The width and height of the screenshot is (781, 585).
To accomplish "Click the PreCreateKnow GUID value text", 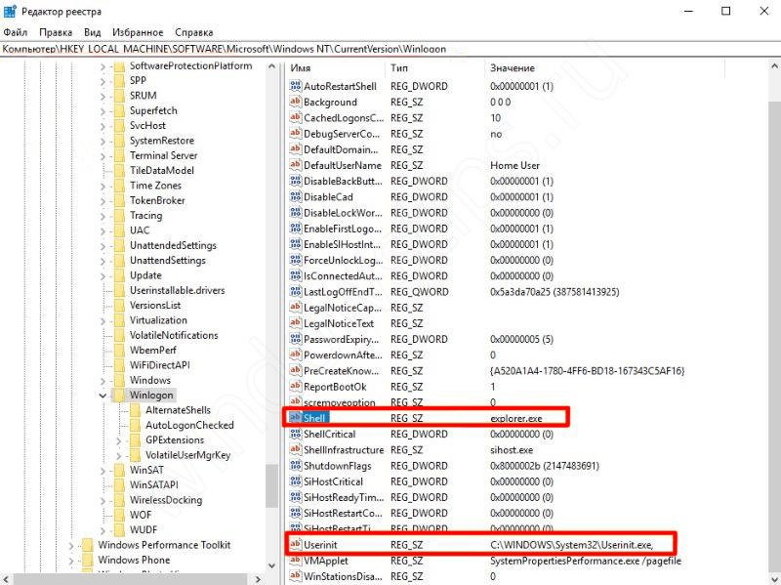I will point(588,371).
